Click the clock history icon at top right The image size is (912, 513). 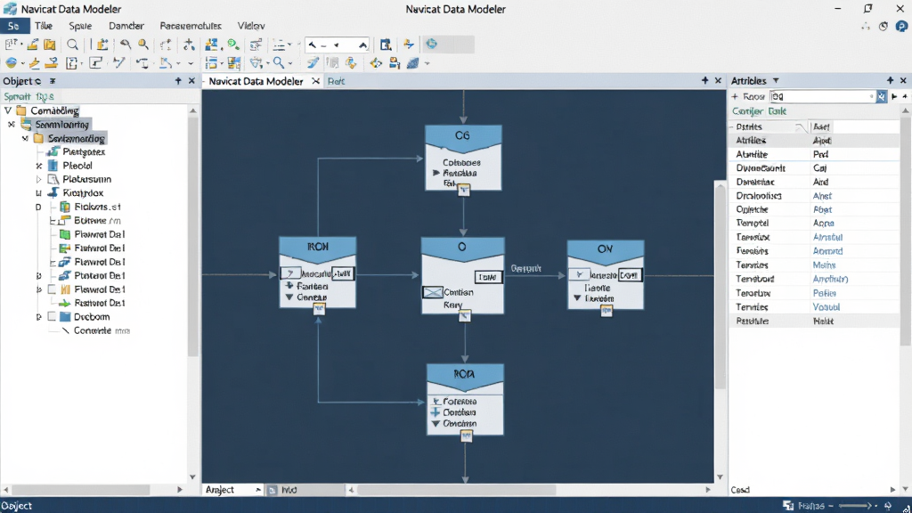(x=883, y=26)
